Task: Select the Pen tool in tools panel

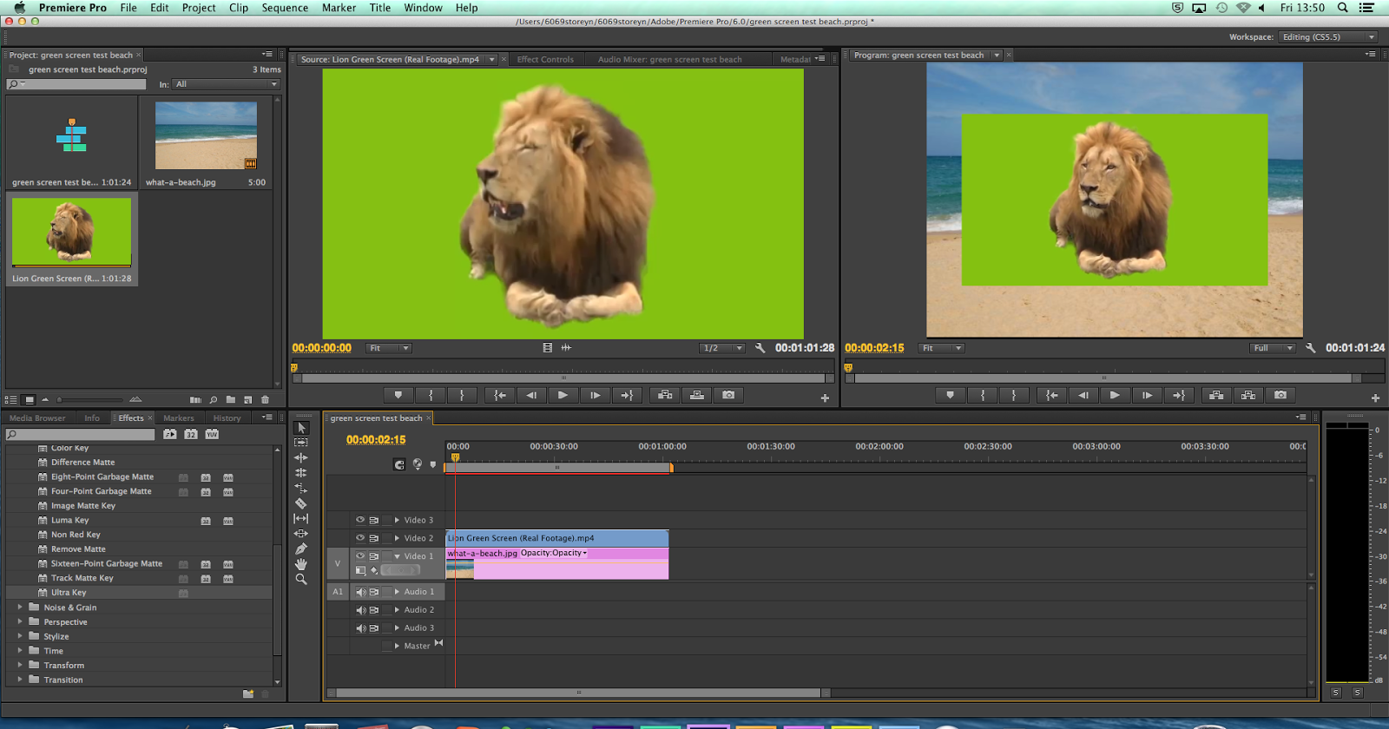Action: tap(301, 548)
